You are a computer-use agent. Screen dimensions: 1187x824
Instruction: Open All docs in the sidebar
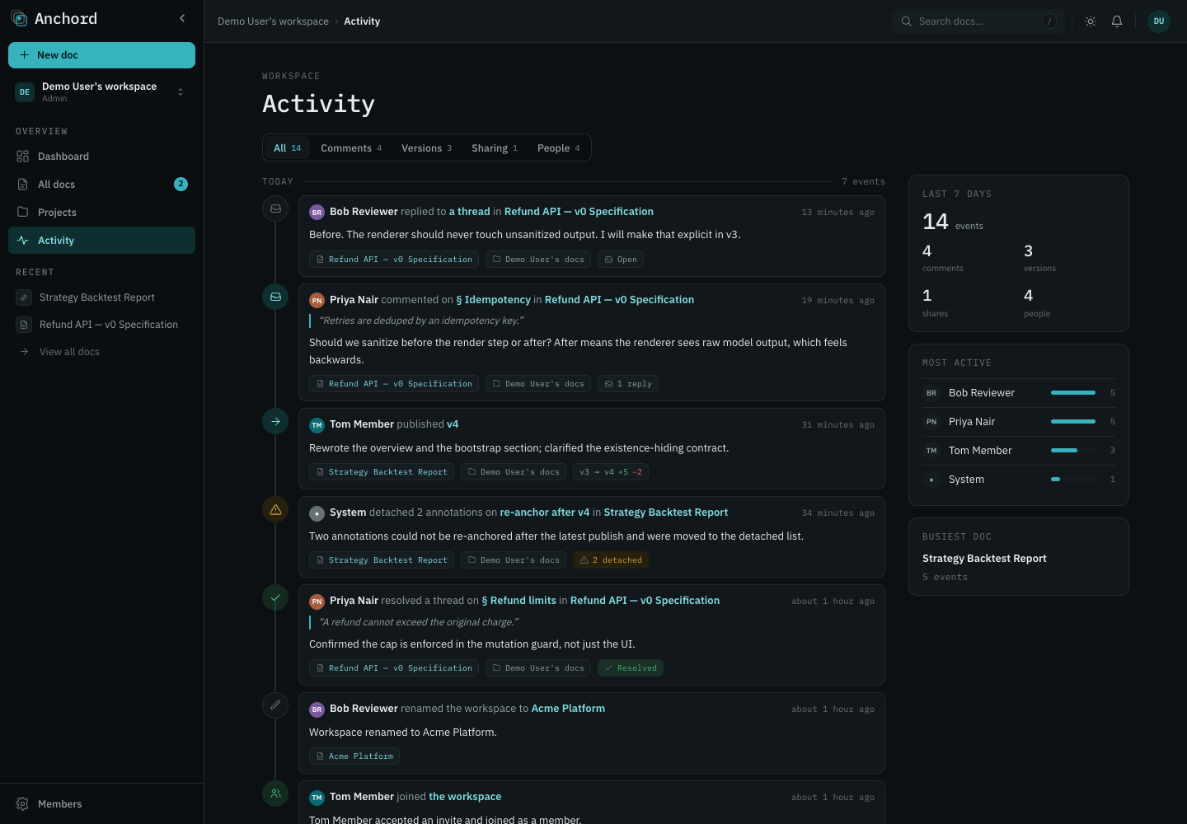[x=101, y=185]
